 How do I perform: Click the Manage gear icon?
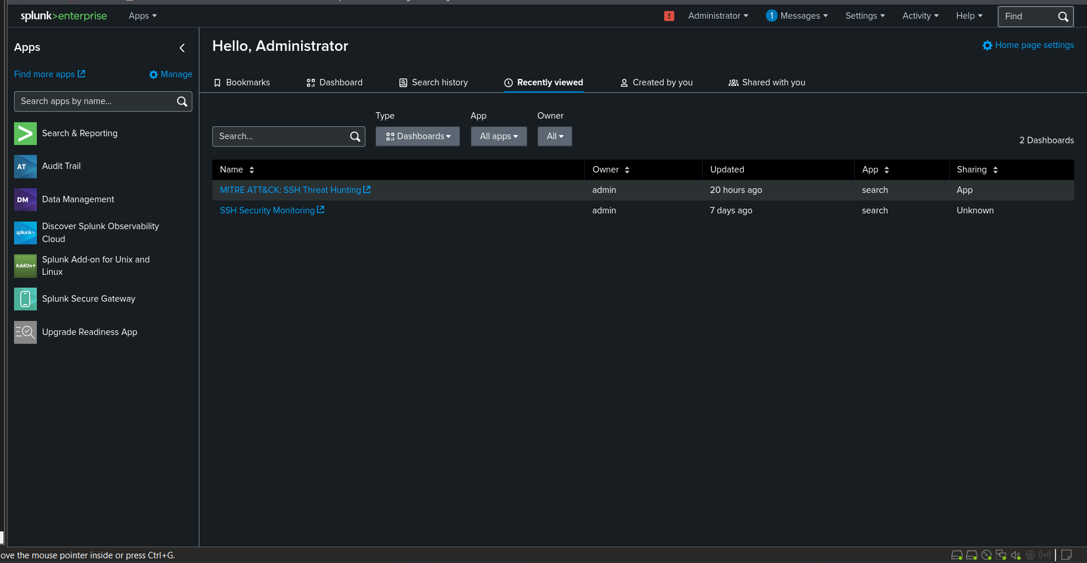pos(153,74)
